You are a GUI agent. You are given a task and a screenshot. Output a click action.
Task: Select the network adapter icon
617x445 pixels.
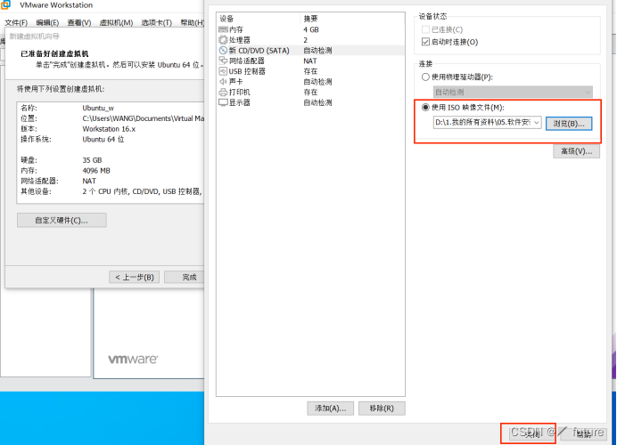click(x=223, y=61)
